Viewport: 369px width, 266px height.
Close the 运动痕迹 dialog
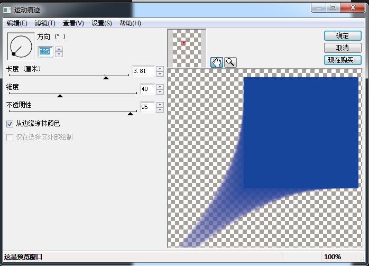[x=352, y=7]
